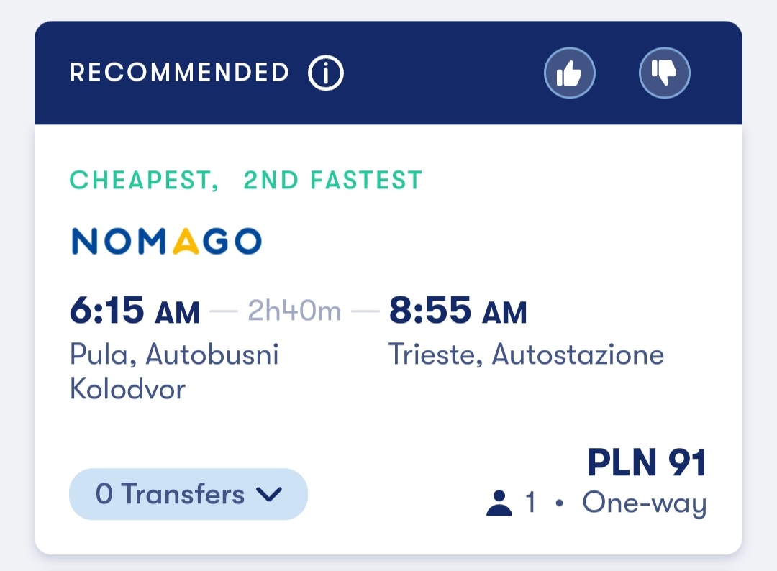Screen dimensions: 777x571
Task: Select the 8:55 AM arrival time
Action: 458,311
